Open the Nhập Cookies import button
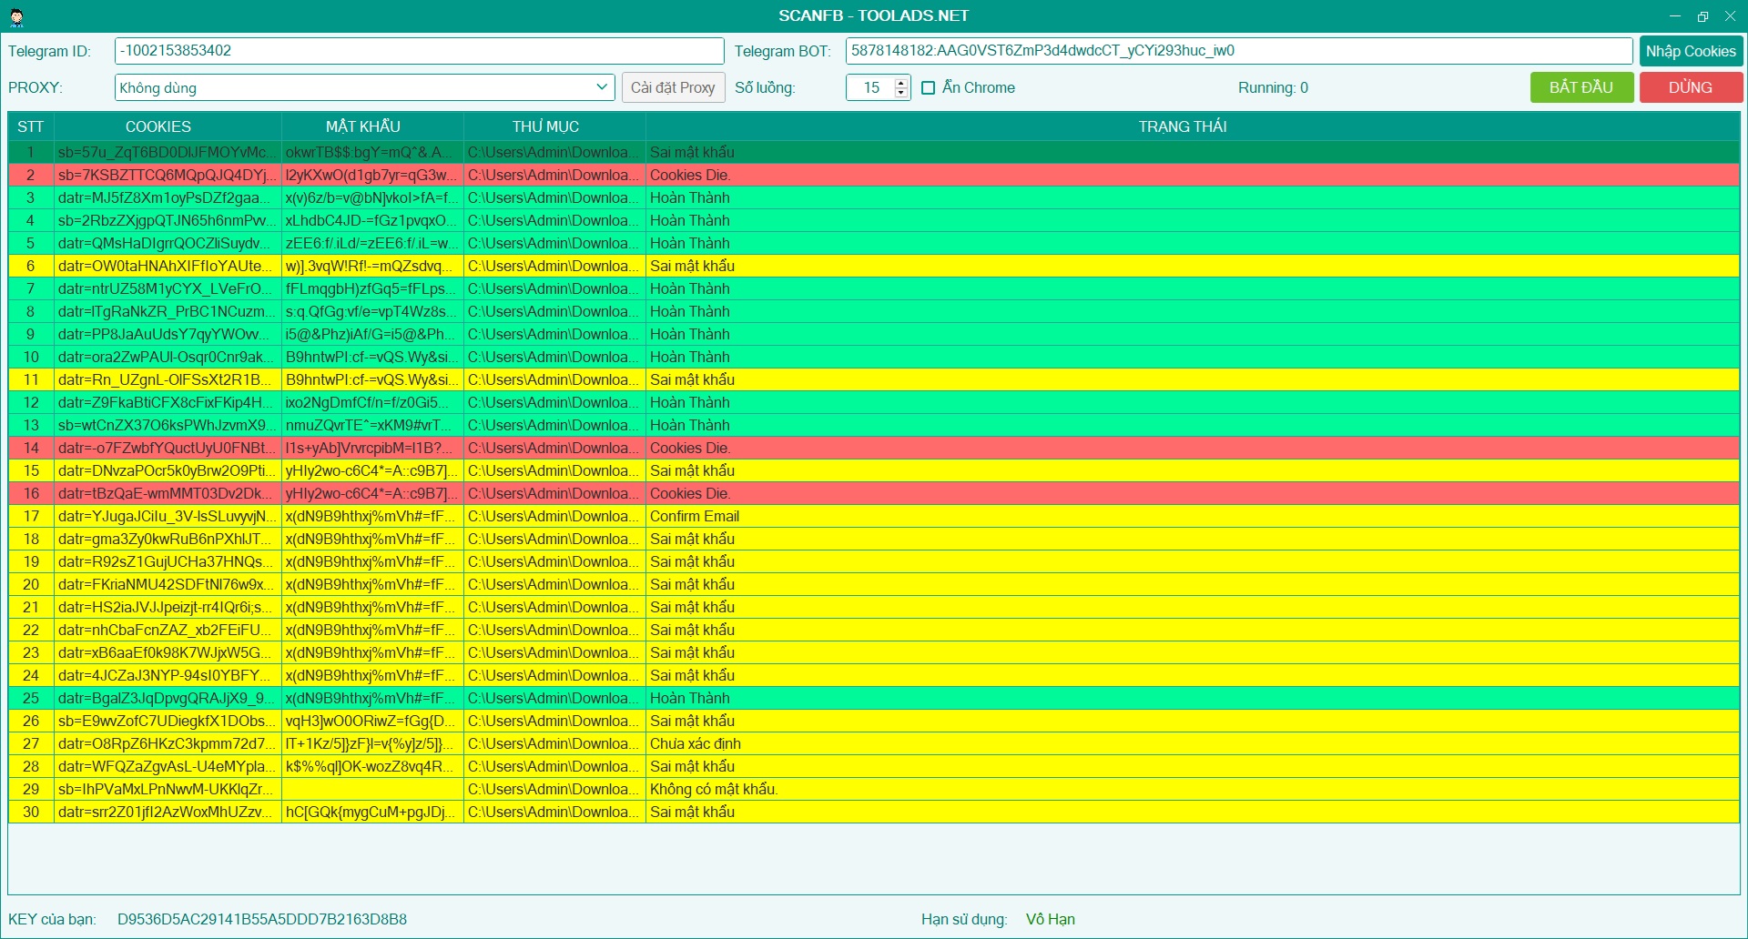The height and width of the screenshot is (939, 1748). [1690, 51]
